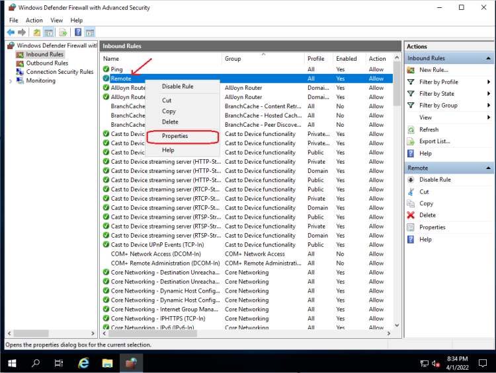Click the red Delete X icon
The width and height of the screenshot is (496, 373).
[411, 215]
